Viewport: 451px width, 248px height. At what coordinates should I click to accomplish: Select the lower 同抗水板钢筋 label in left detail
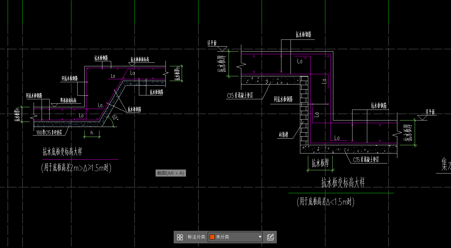(34, 96)
